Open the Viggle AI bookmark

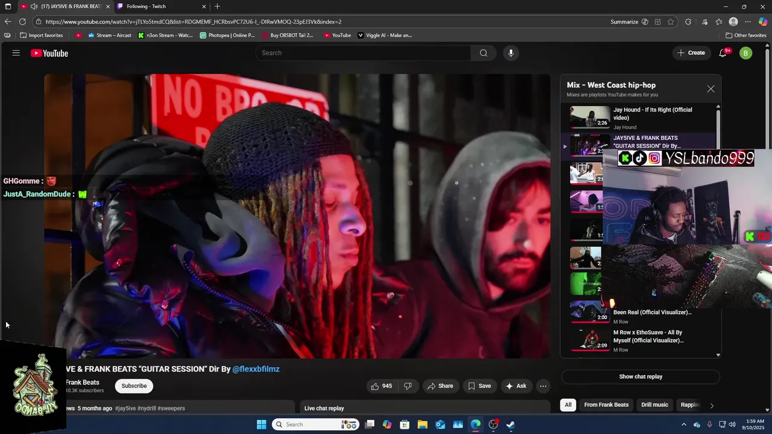coord(385,36)
